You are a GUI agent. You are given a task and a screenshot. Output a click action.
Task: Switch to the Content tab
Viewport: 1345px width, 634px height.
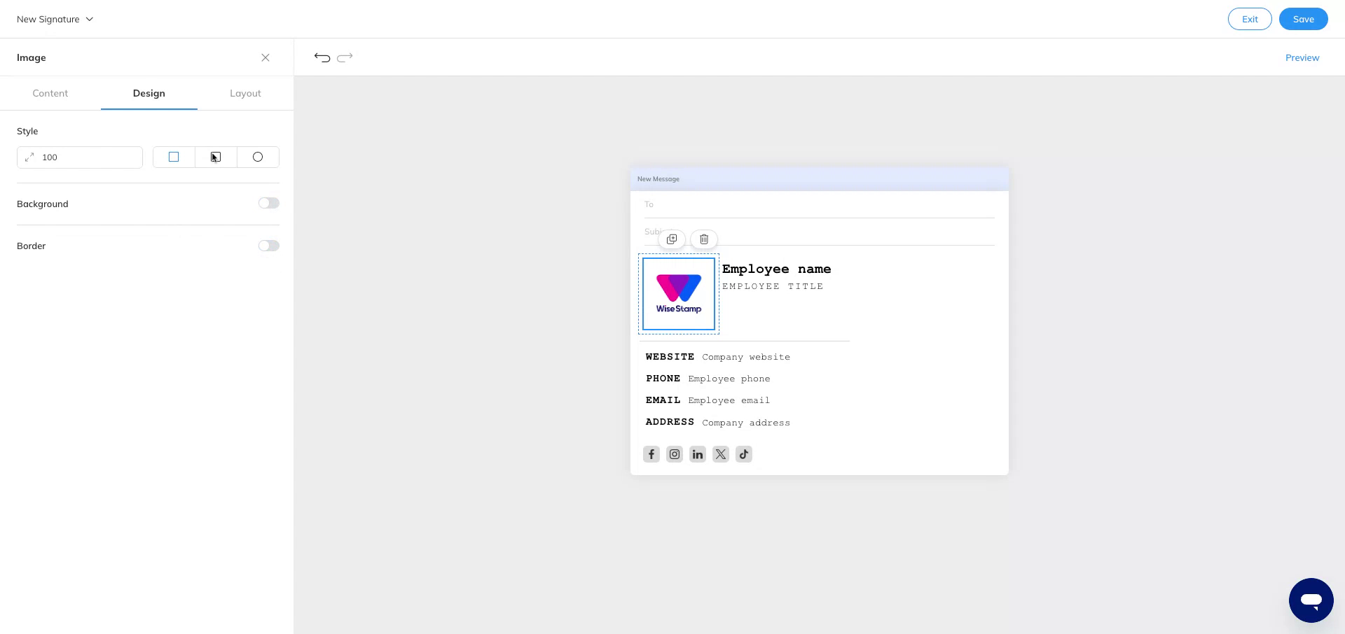50,93
